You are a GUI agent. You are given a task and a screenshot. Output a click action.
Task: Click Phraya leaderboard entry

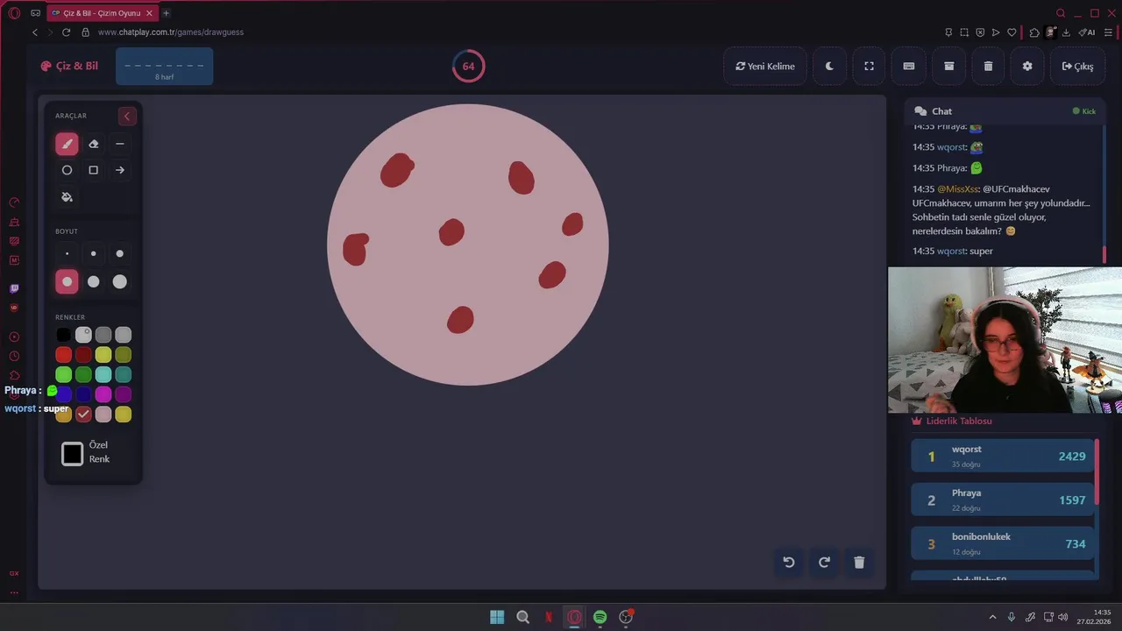(x=1003, y=500)
